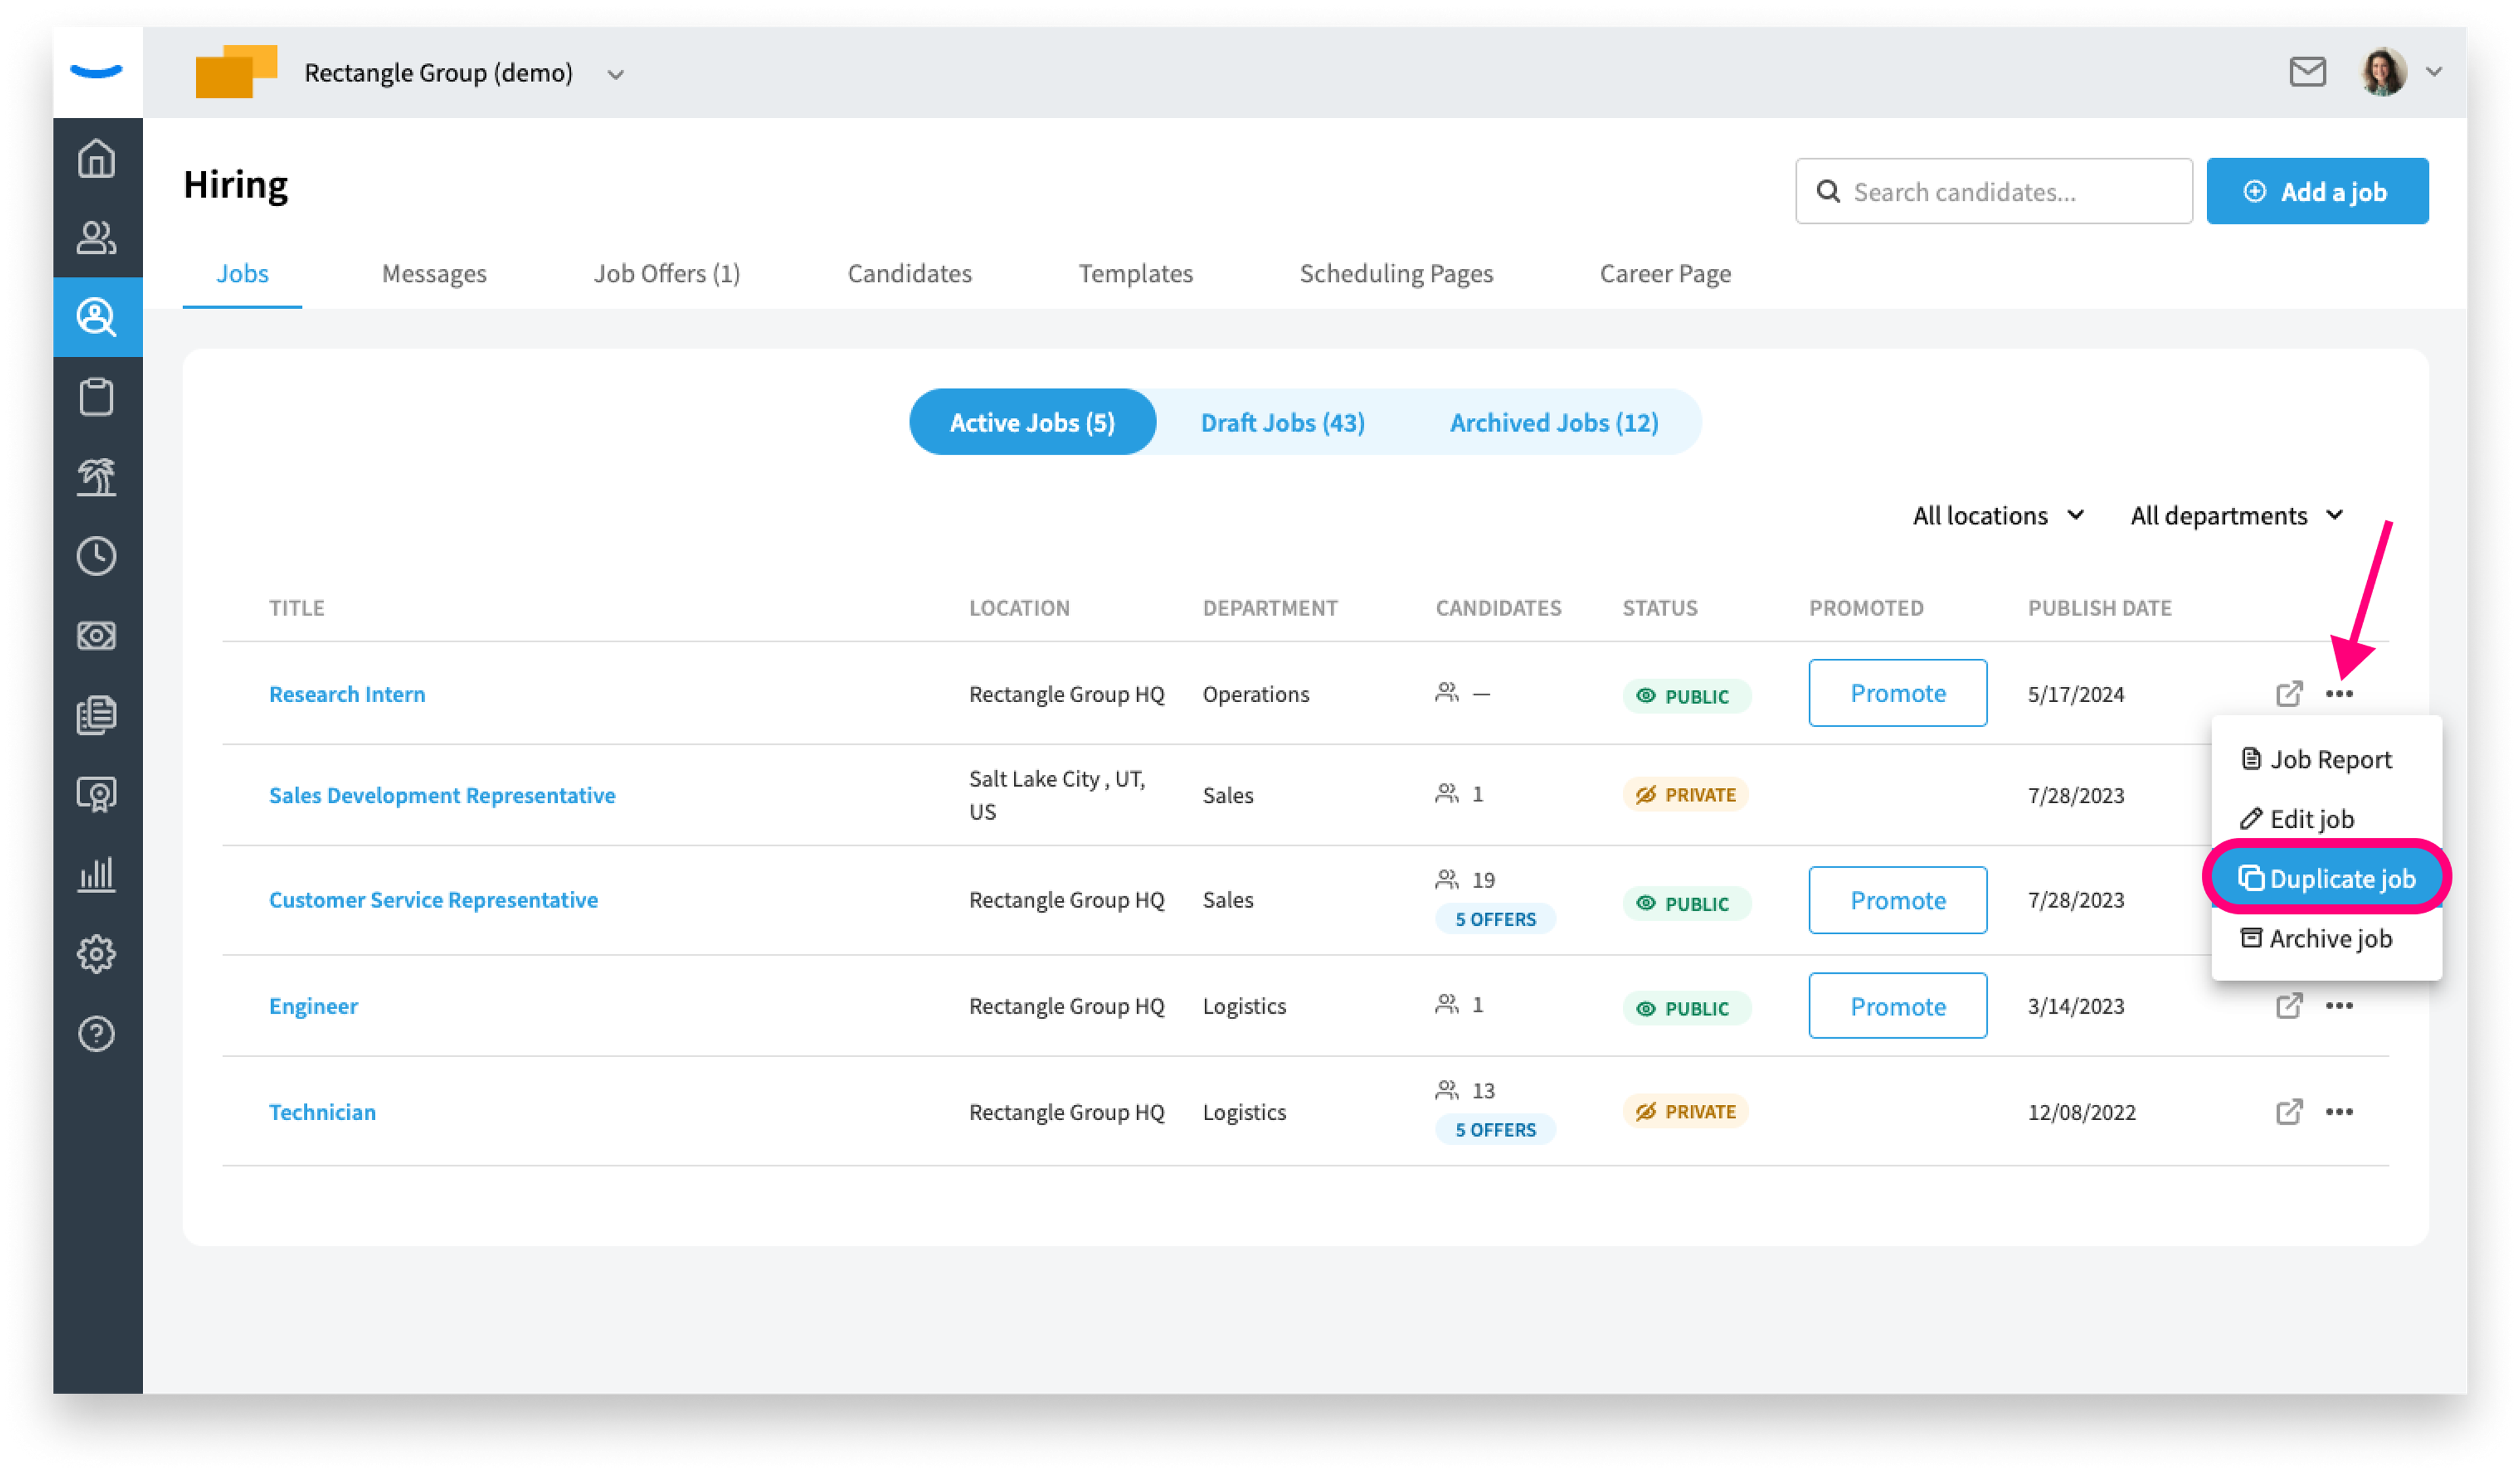
Task: Open the People icon in sidebar
Action: click(x=97, y=238)
